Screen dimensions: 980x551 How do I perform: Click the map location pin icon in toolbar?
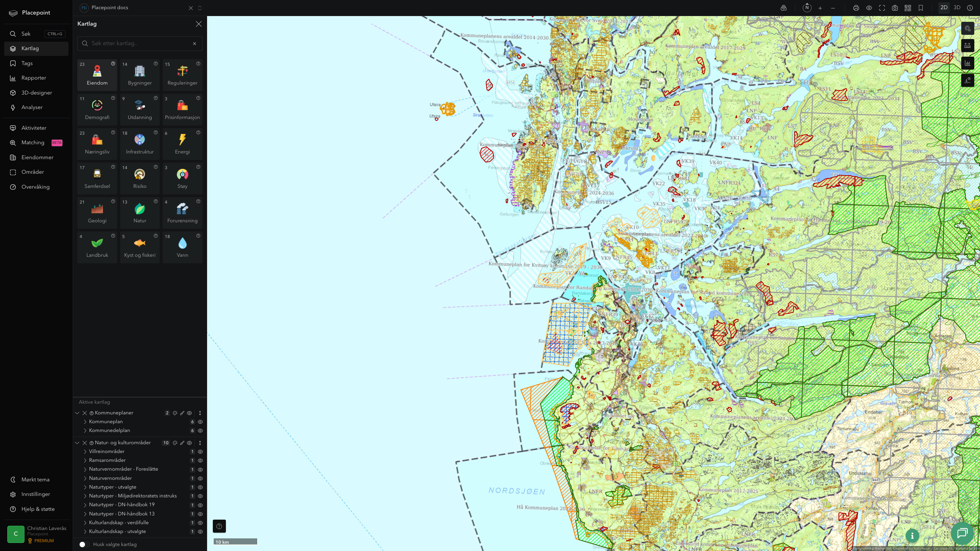pyautogui.click(x=784, y=8)
